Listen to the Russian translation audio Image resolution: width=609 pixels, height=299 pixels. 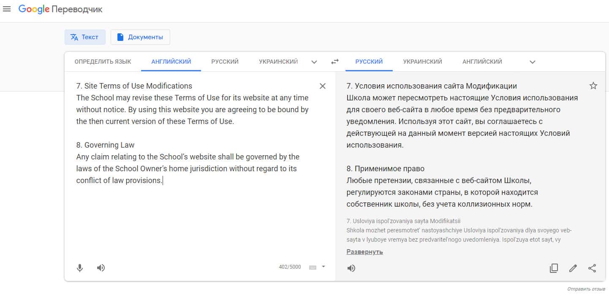(351, 268)
